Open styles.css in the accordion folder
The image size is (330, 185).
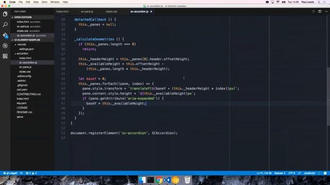pyautogui.click(x=32, y=72)
